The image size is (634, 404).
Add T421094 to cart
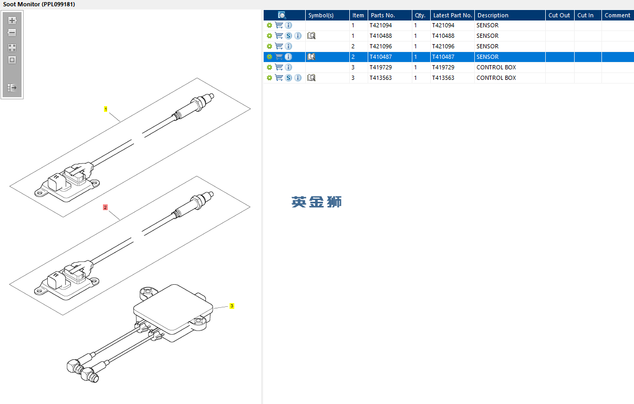[279, 25]
